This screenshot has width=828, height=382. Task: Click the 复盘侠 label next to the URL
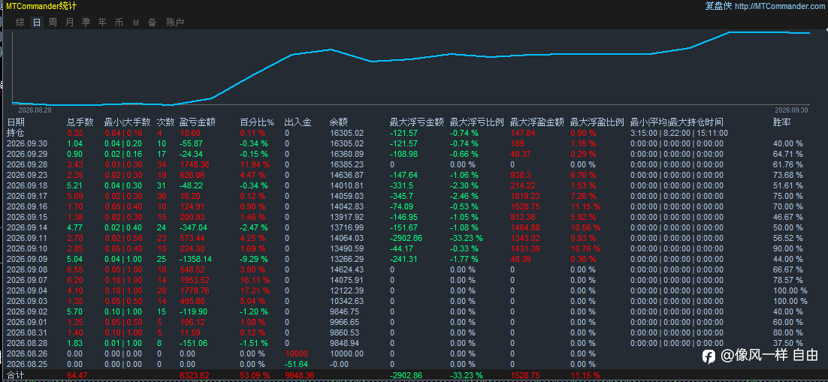coord(718,6)
